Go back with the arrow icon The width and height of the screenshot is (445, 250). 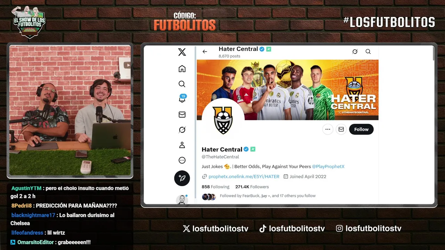(x=205, y=51)
